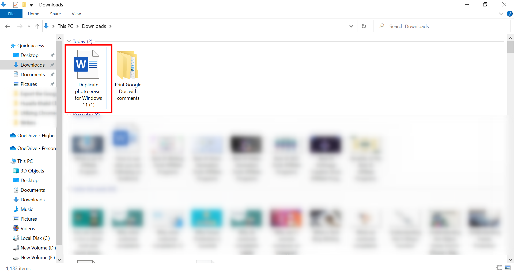This screenshot has height=273, width=514.
Task: Open the Duplicate photo eraser Word document
Action: 88,78
